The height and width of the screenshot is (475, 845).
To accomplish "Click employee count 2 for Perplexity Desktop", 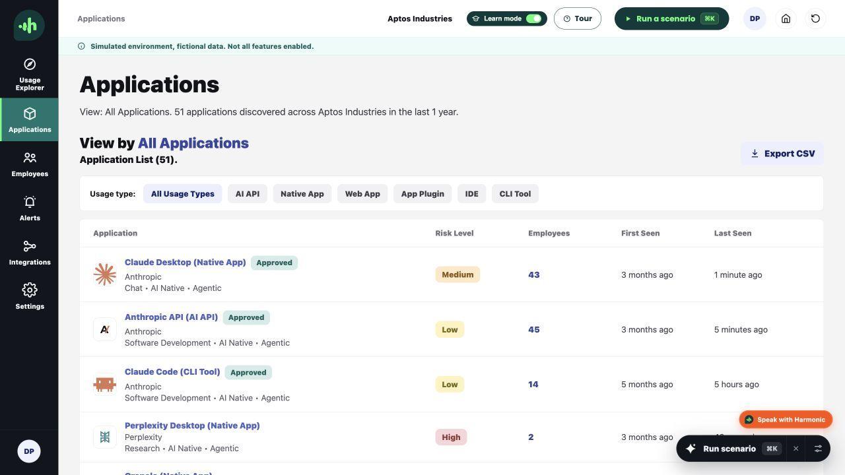I will (531, 437).
